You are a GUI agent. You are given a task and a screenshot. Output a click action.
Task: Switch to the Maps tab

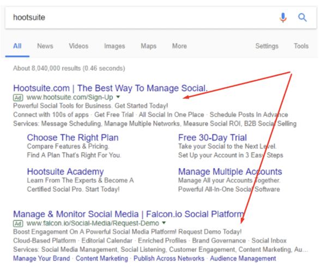coord(148,46)
